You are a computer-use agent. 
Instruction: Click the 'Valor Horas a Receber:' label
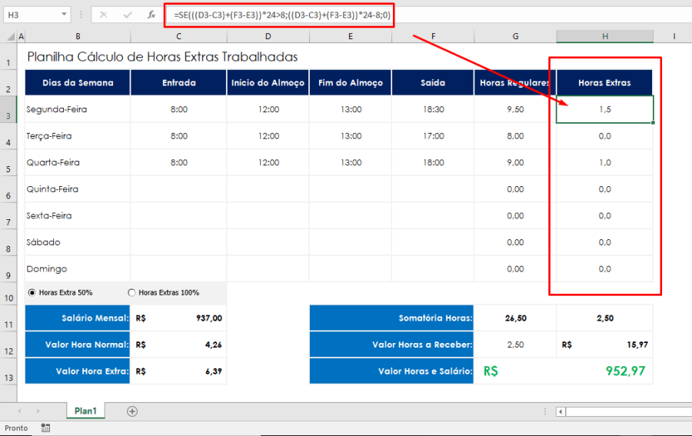coord(391,344)
